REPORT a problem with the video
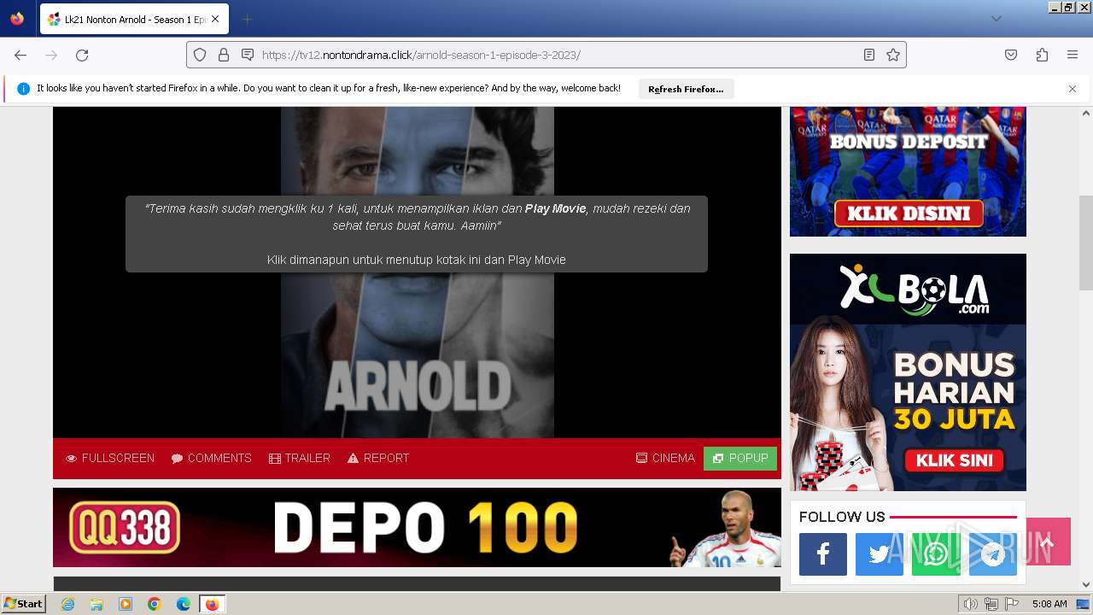The height and width of the screenshot is (615, 1093). (x=378, y=459)
